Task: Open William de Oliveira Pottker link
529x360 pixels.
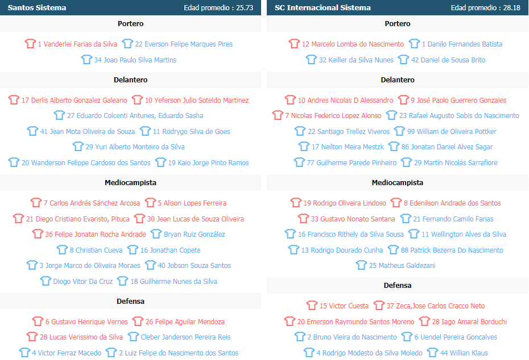Action: click(x=452, y=131)
